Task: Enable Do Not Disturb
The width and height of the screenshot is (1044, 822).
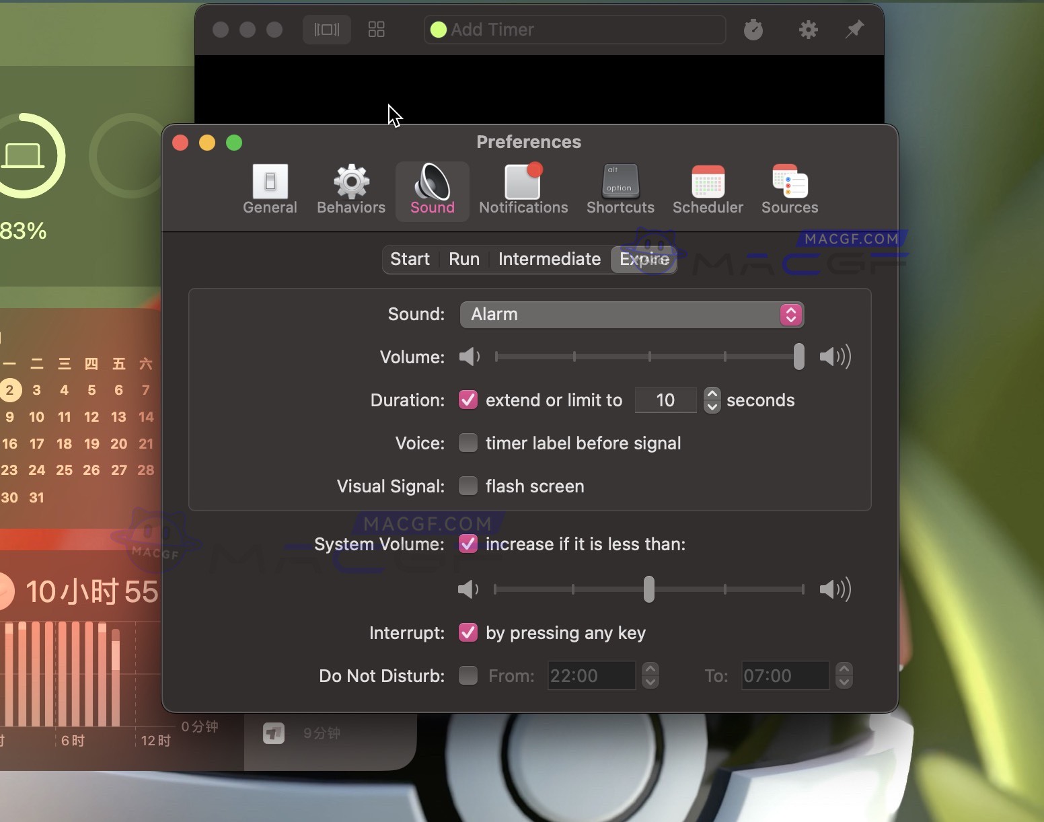Action: click(468, 675)
